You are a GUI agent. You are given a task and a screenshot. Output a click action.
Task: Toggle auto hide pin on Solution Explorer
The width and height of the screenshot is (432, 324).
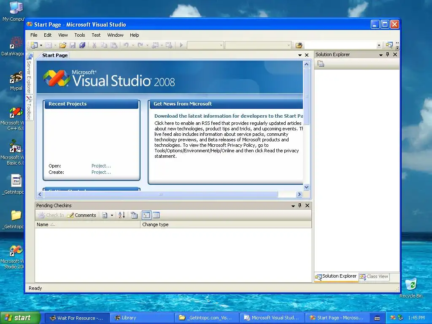click(x=388, y=54)
